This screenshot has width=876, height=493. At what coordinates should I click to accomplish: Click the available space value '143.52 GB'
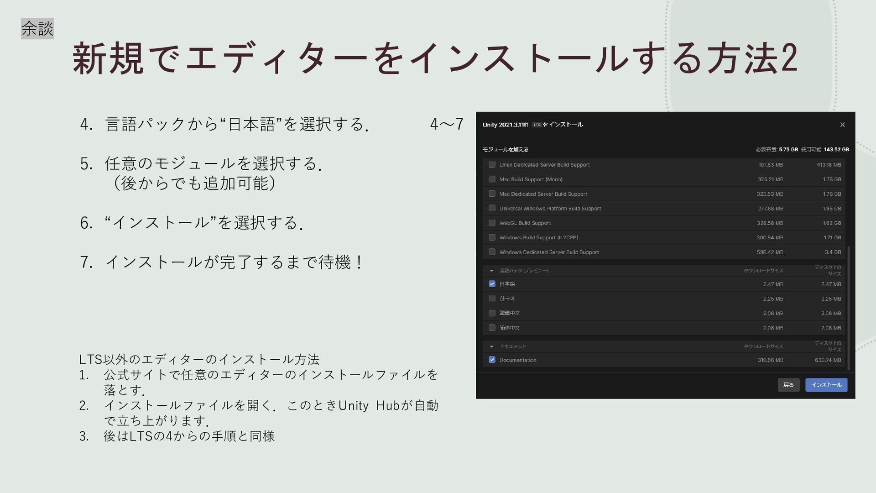tap(836, 149)
